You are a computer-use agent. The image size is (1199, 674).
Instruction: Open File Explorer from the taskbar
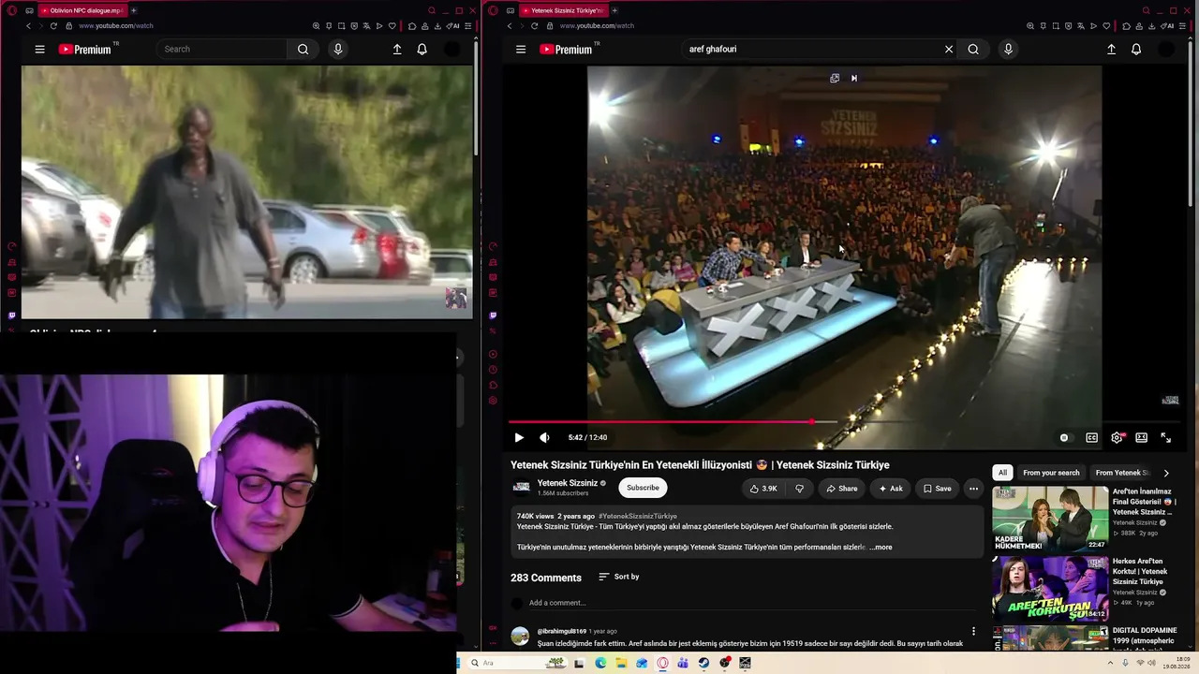pos(621,663)
